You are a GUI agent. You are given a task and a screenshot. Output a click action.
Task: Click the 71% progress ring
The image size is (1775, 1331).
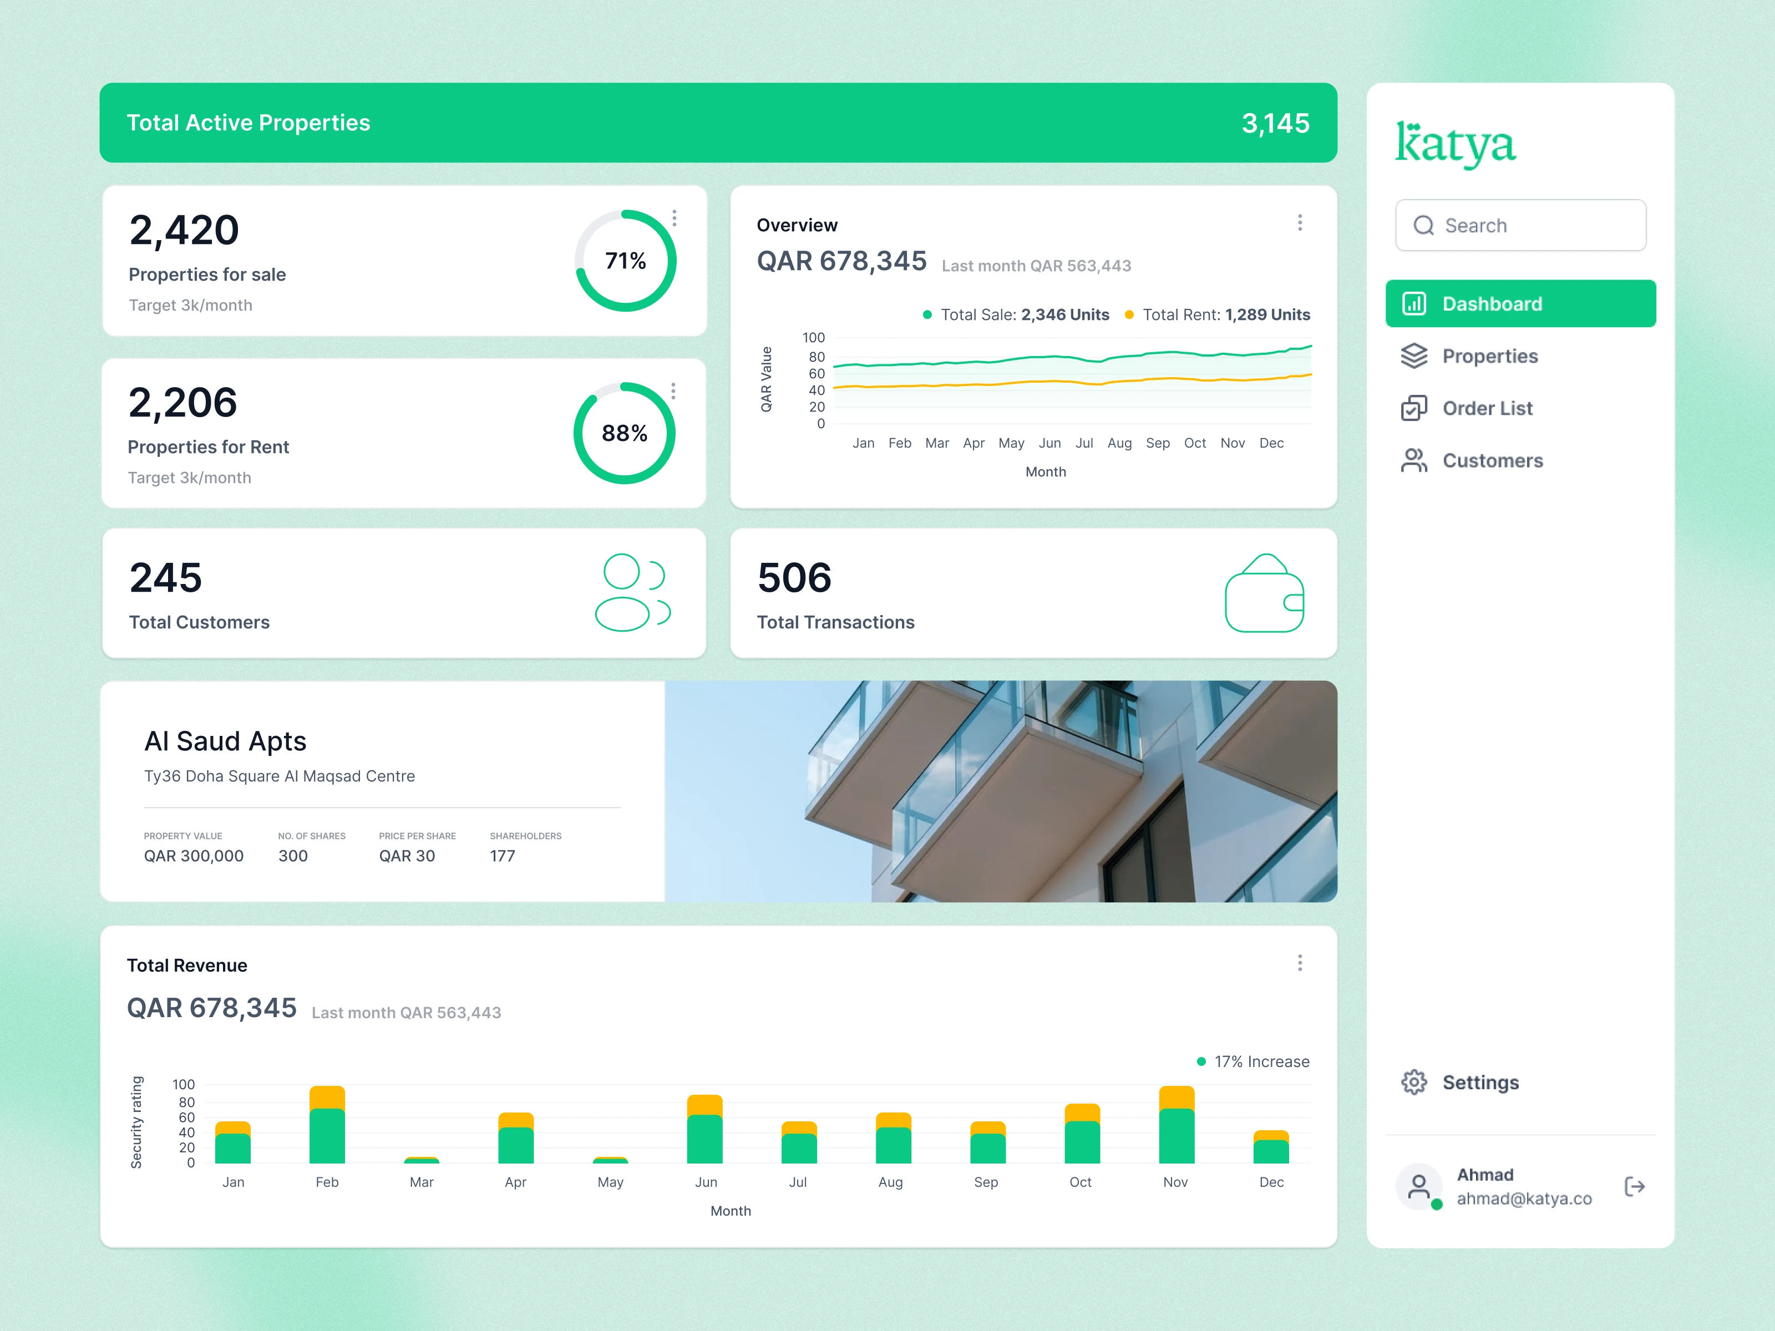[625, 261]
